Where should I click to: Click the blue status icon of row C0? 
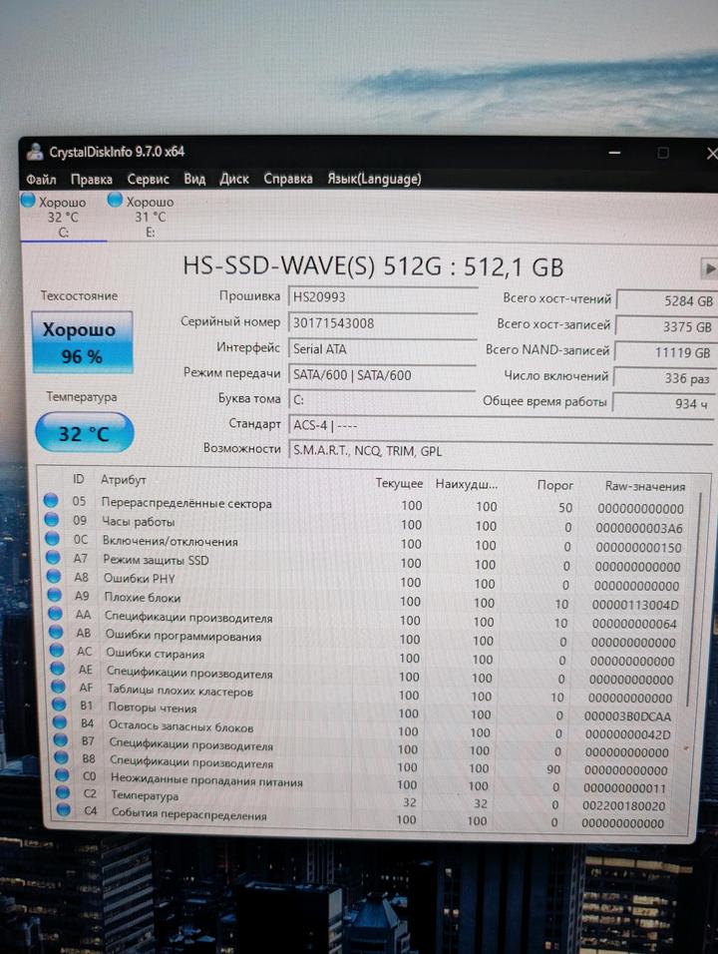pyautogui.click(x=62, y=775)
